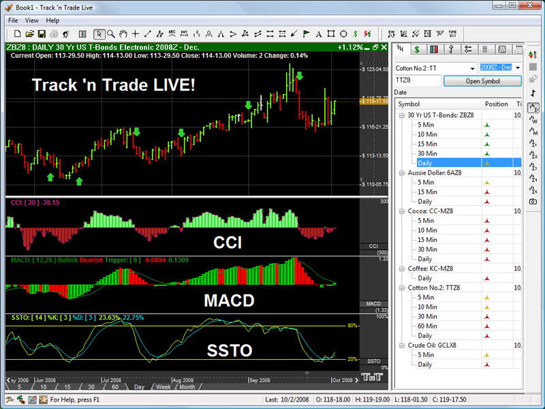This screenshot has height=409, width=545.
Task: Select the key icon panel tab
Action: tap(451, 49)
